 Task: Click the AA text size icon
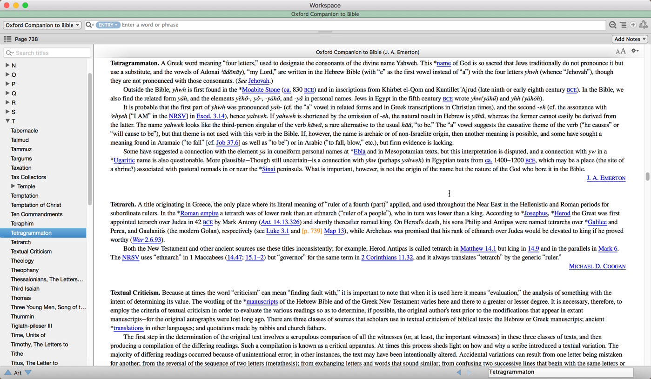(x=621, y=52)
